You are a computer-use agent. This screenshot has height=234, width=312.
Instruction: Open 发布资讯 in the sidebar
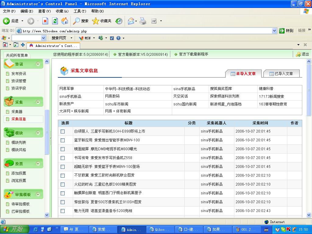19,74
